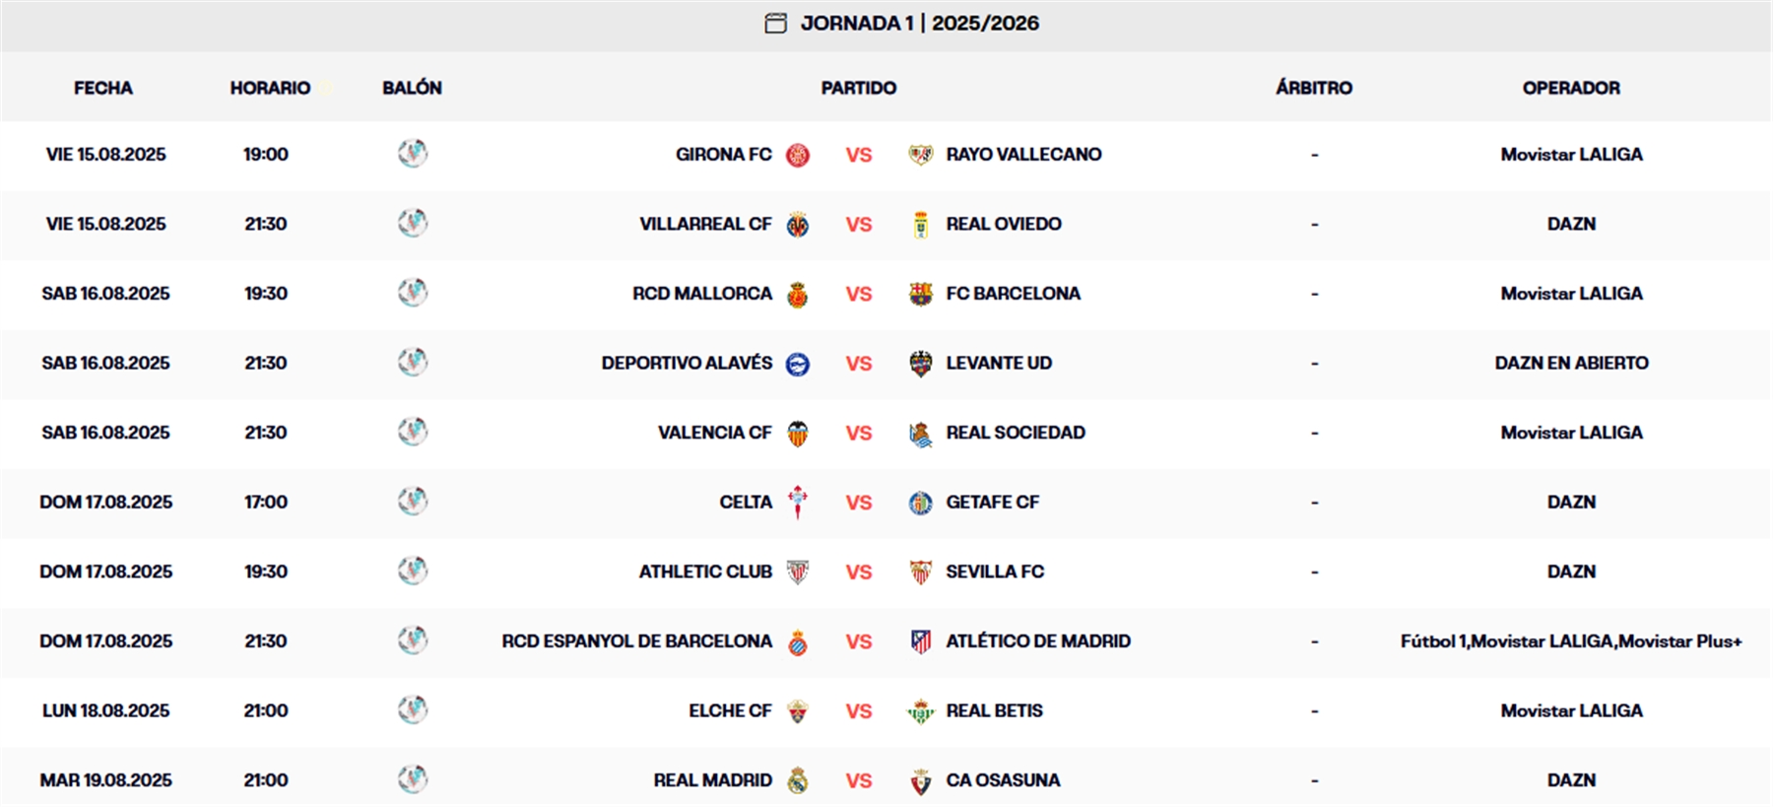Image resolution: width=1773 pixels, height=807 pixels.
Task: Click the Real Sociedad club crest
Action: point(923,433)
